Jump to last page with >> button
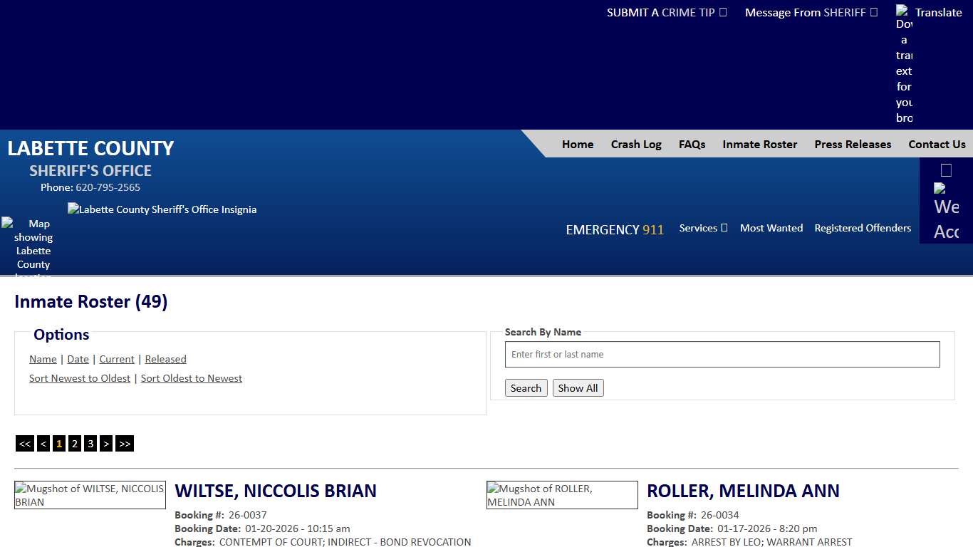 point(125,444)
